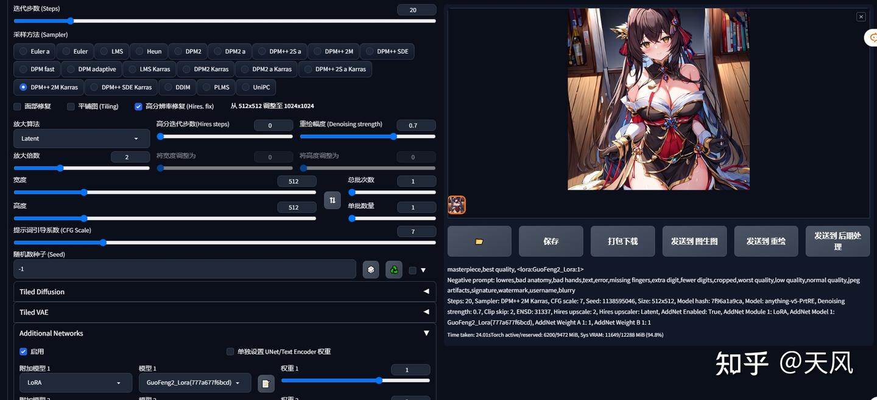Select the DPM2 a sampler
Screen dimensions: 877x400
[230, 52]
